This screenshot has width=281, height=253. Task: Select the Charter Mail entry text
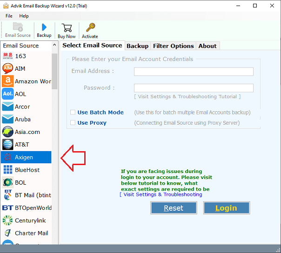pos(32,233)
